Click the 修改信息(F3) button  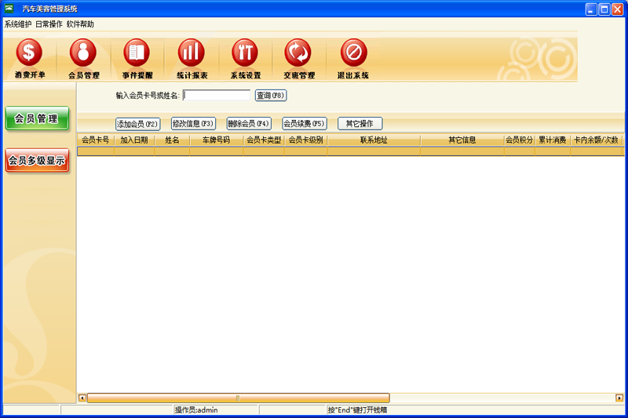pyautogui.click(x=193, y=124)
